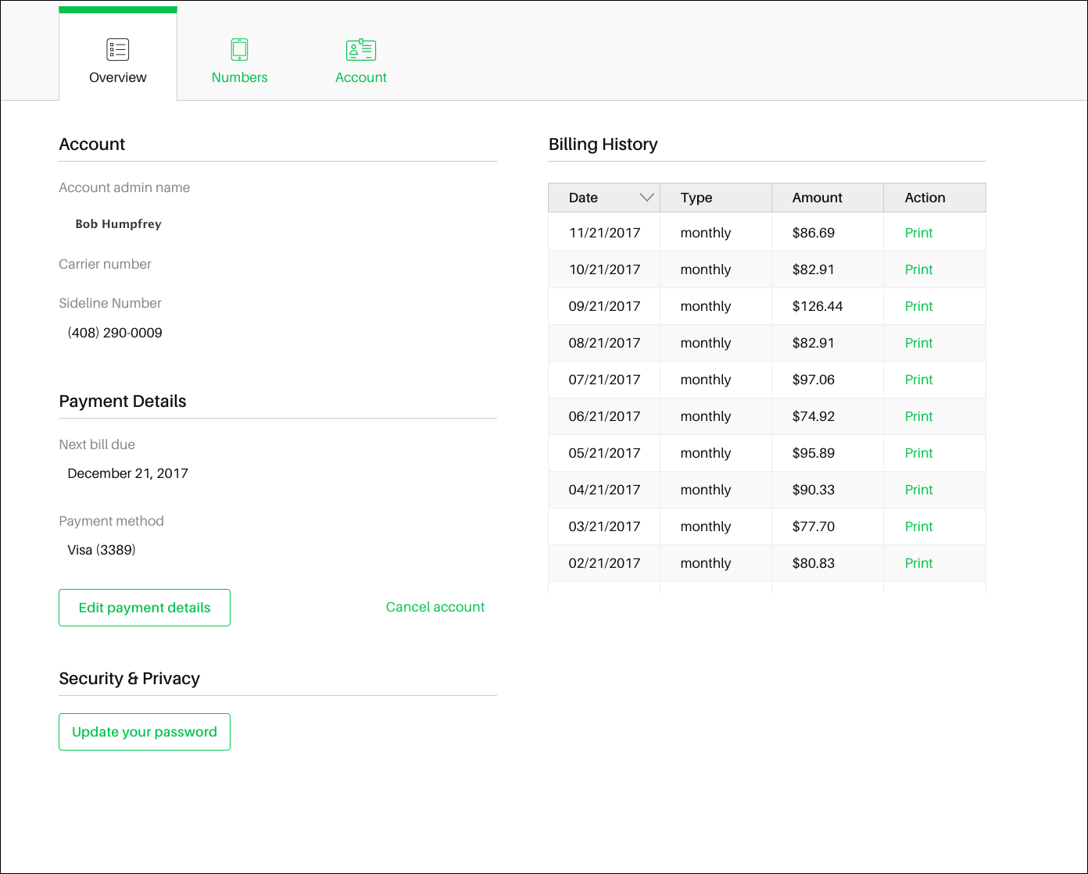The width and height of the screenshot is (1088, 874).
Task: Toggle the Date column sort arrow
Action: 646,198
